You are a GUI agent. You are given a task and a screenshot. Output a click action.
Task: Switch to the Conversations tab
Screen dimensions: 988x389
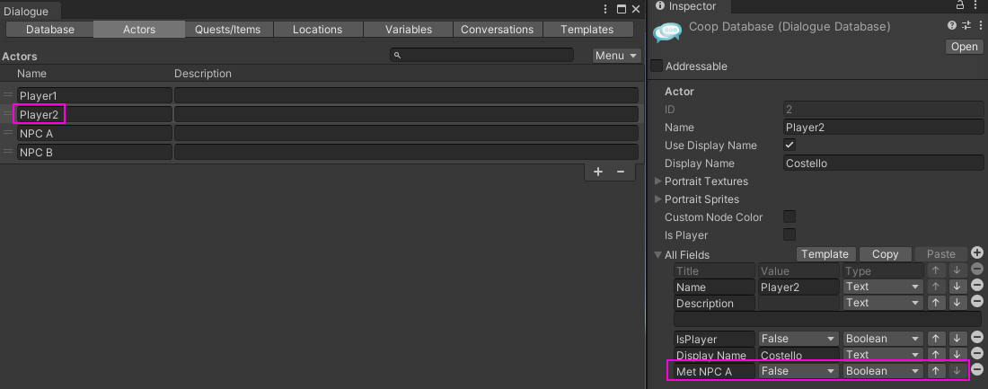(x=498, y=29)
